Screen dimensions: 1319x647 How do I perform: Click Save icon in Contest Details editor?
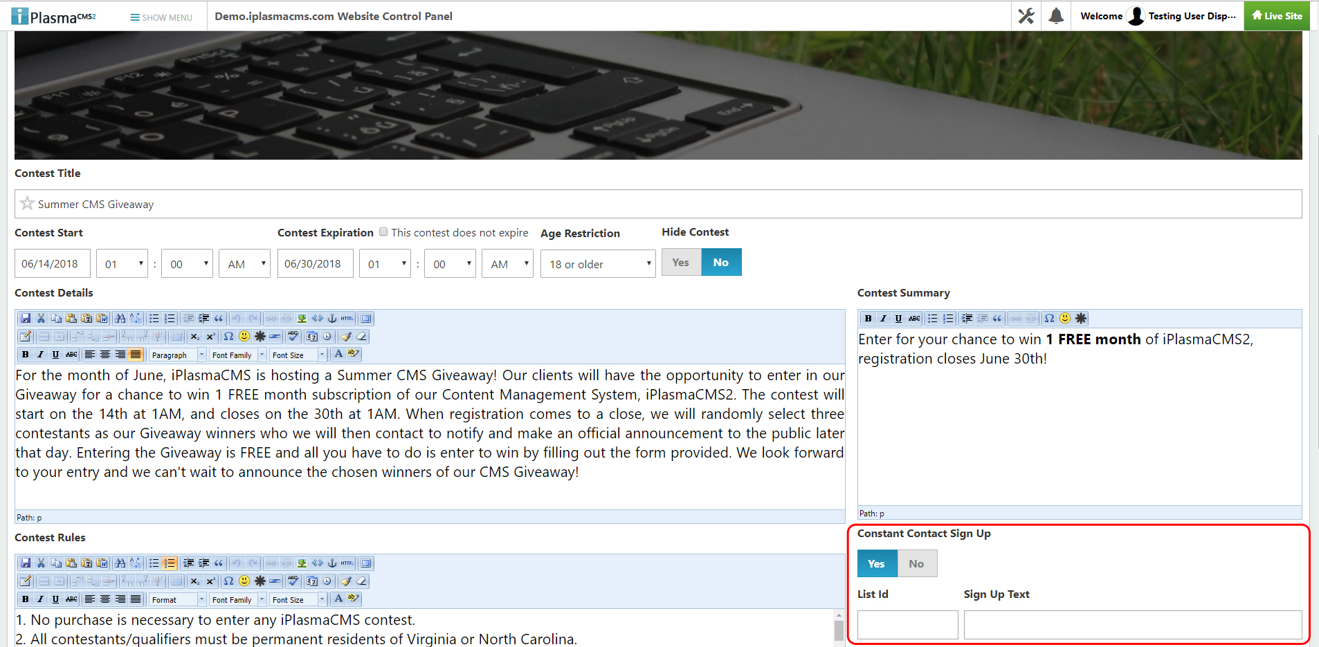[26, 319]
